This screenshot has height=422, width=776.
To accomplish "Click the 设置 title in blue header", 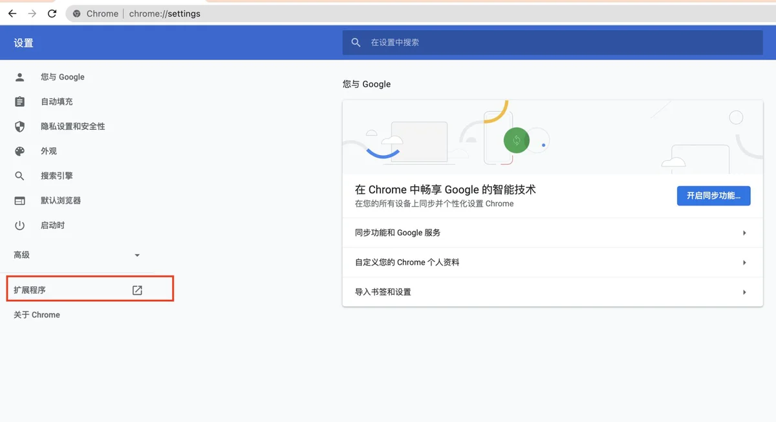I will (x=23, y=43).
